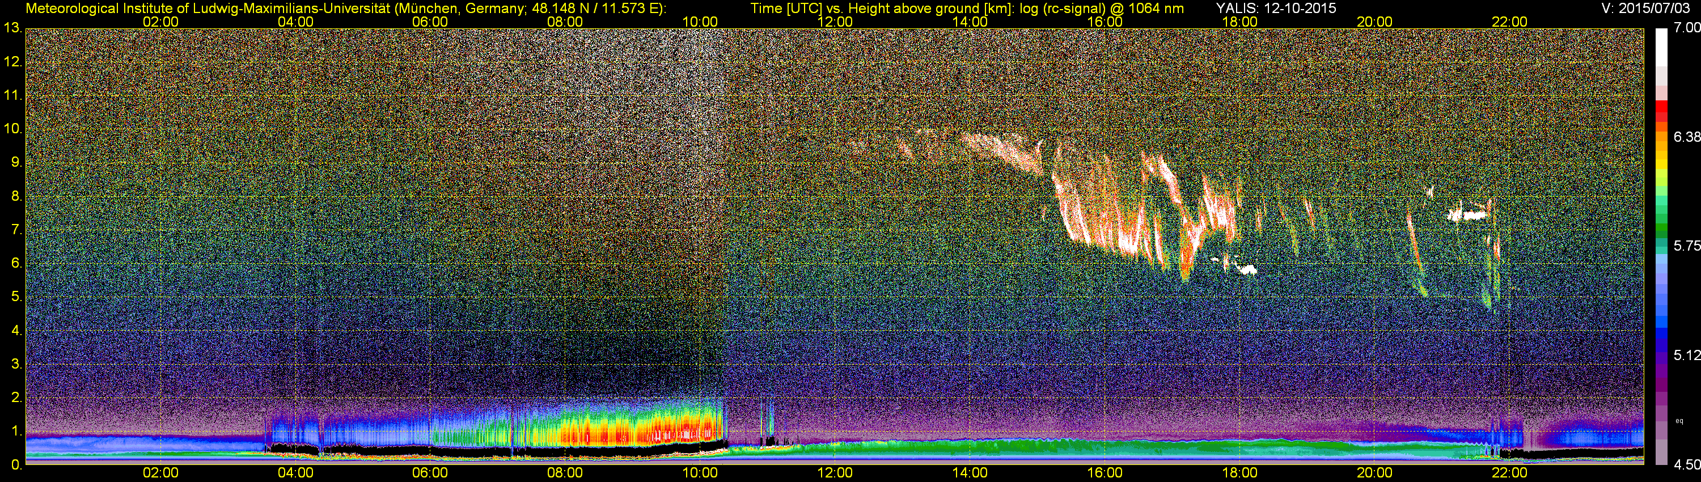Screen dimensions: 1701x482
Task: Click the white top section of colorbar
Action: click(x=1661, y=46)
